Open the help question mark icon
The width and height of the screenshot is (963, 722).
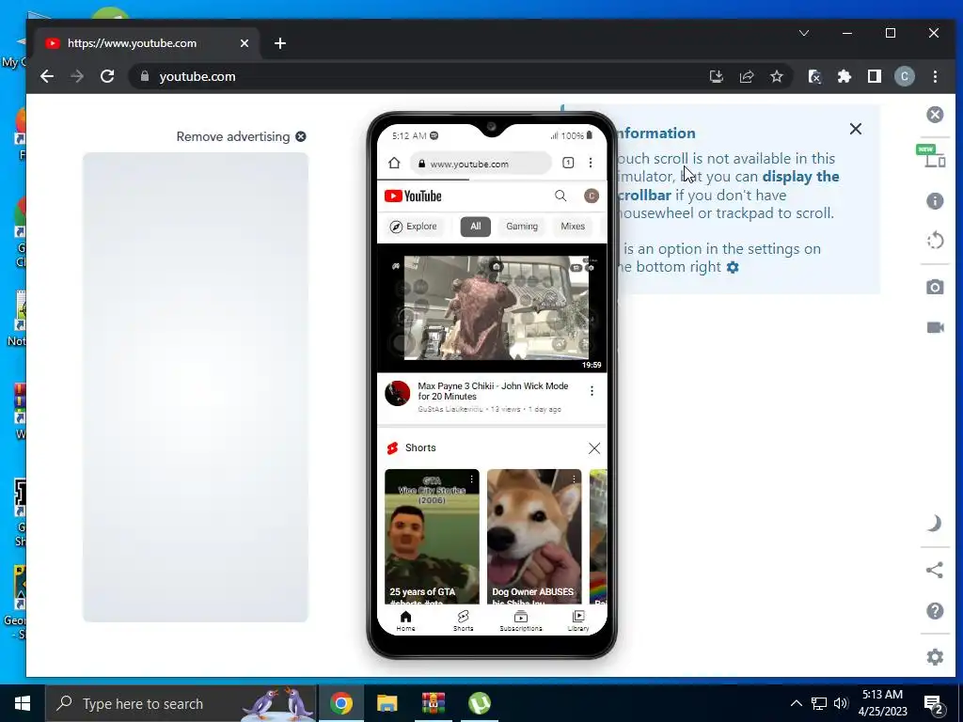(935, 611)
